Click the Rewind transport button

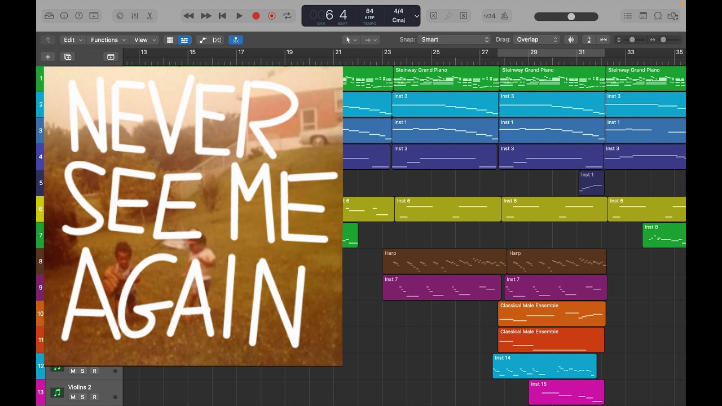189,16
